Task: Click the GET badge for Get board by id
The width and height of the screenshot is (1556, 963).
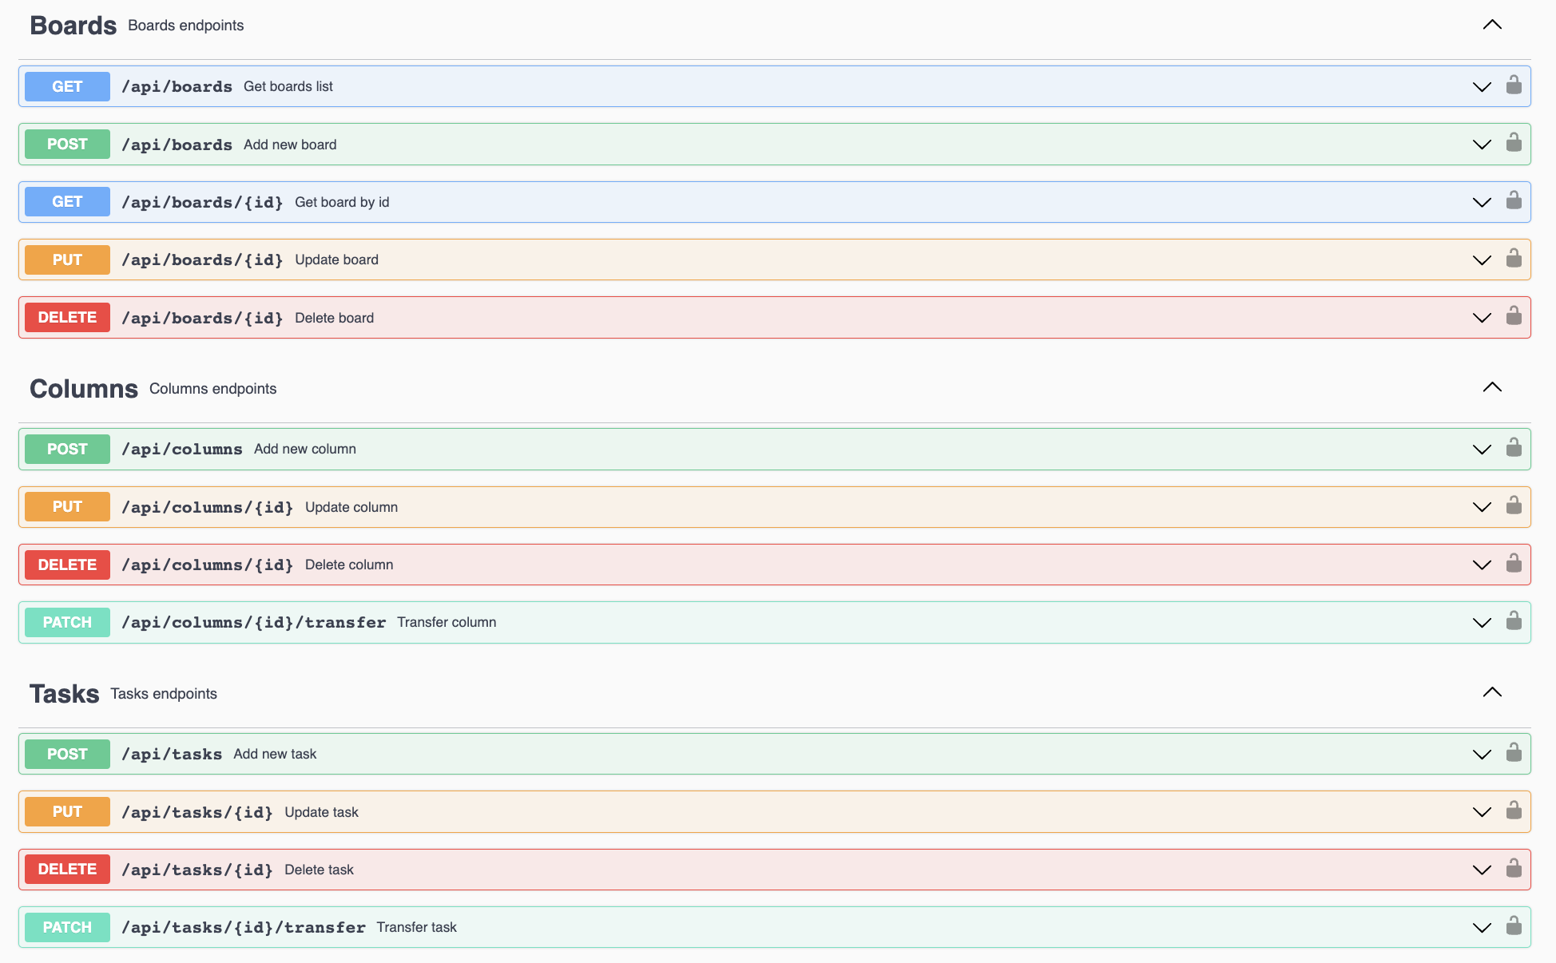Action: tap(67, 202)
